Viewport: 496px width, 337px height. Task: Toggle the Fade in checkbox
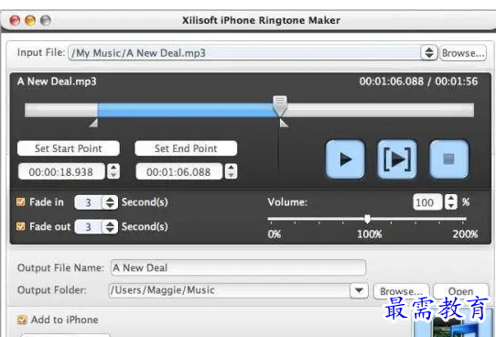click(21, 201)
